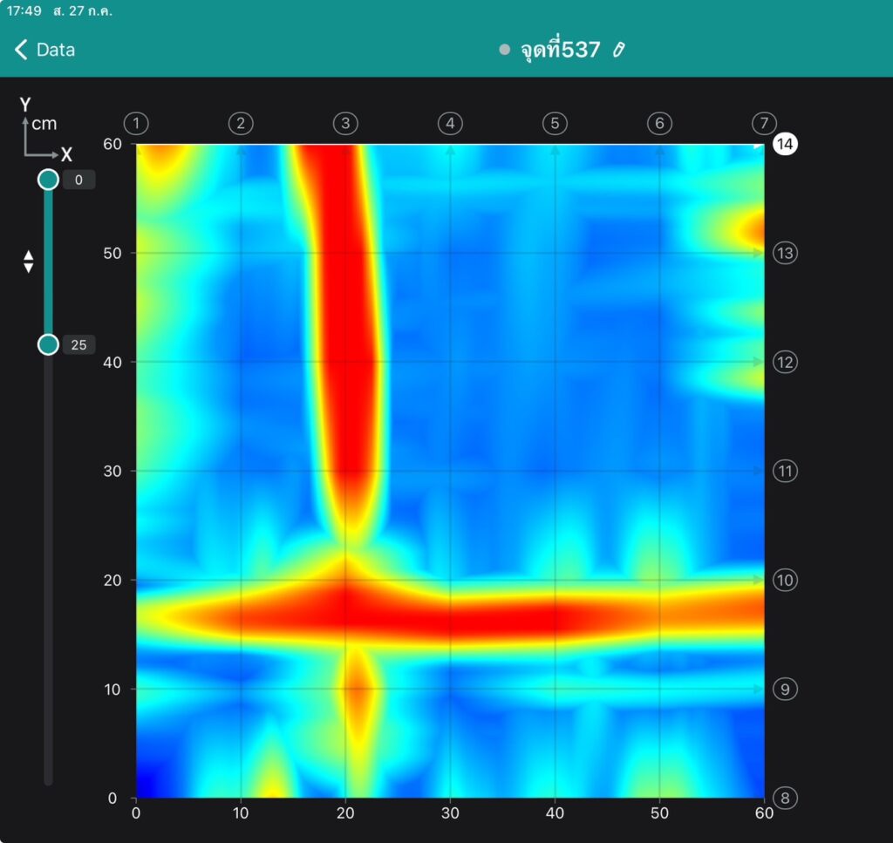Select scan line marker 2

[x=241, y=124]
